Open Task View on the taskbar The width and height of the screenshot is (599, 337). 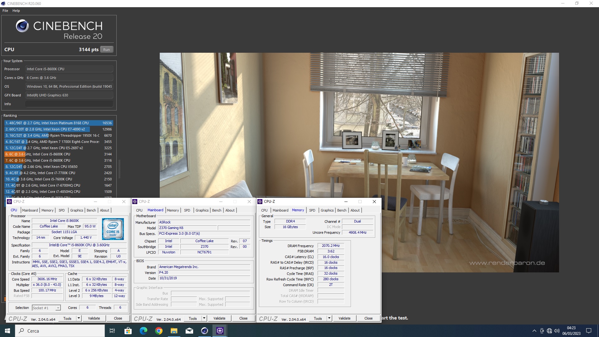(112, 331)
